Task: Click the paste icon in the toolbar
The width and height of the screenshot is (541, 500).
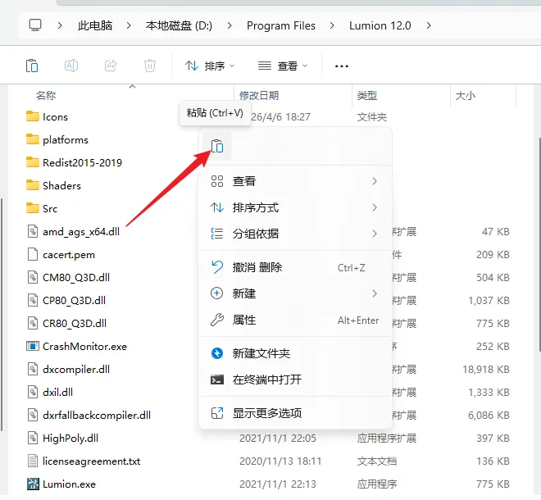Action: pos(32,66)
